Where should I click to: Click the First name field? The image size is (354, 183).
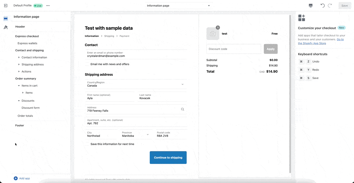click(110, 97)
